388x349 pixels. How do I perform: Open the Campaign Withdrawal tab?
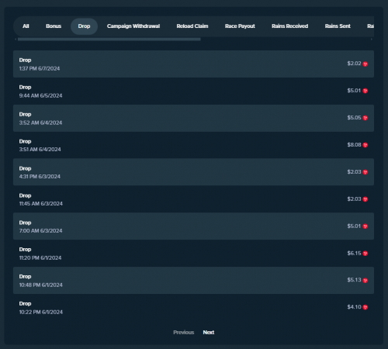[133, 26]
